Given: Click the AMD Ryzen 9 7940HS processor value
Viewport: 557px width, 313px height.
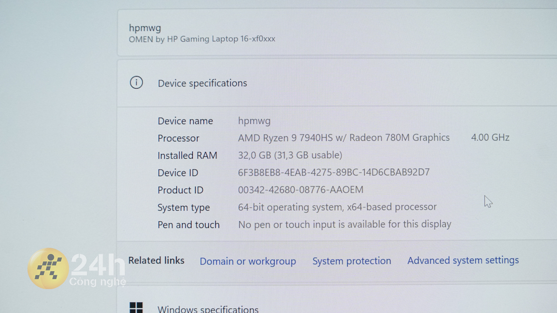Looking at the screenshot, I should [344, 138].
